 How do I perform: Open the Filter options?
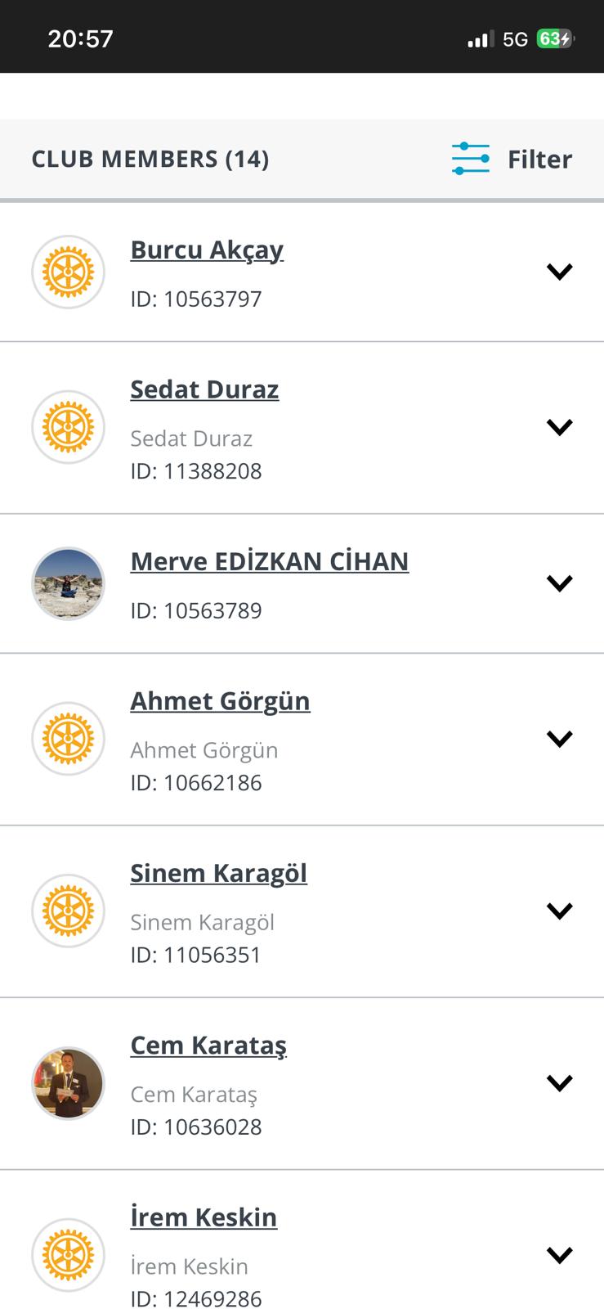[539, 159]
